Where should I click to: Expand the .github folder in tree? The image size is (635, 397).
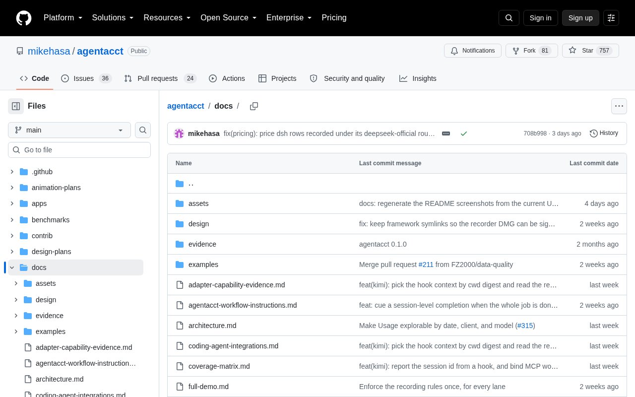coord(12,172)
